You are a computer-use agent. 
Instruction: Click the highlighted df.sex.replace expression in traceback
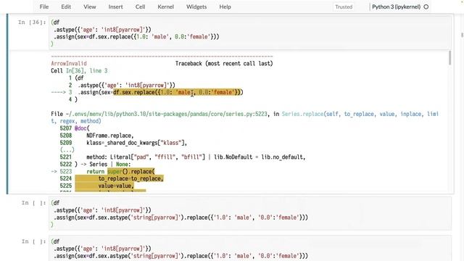click(178, 92)
